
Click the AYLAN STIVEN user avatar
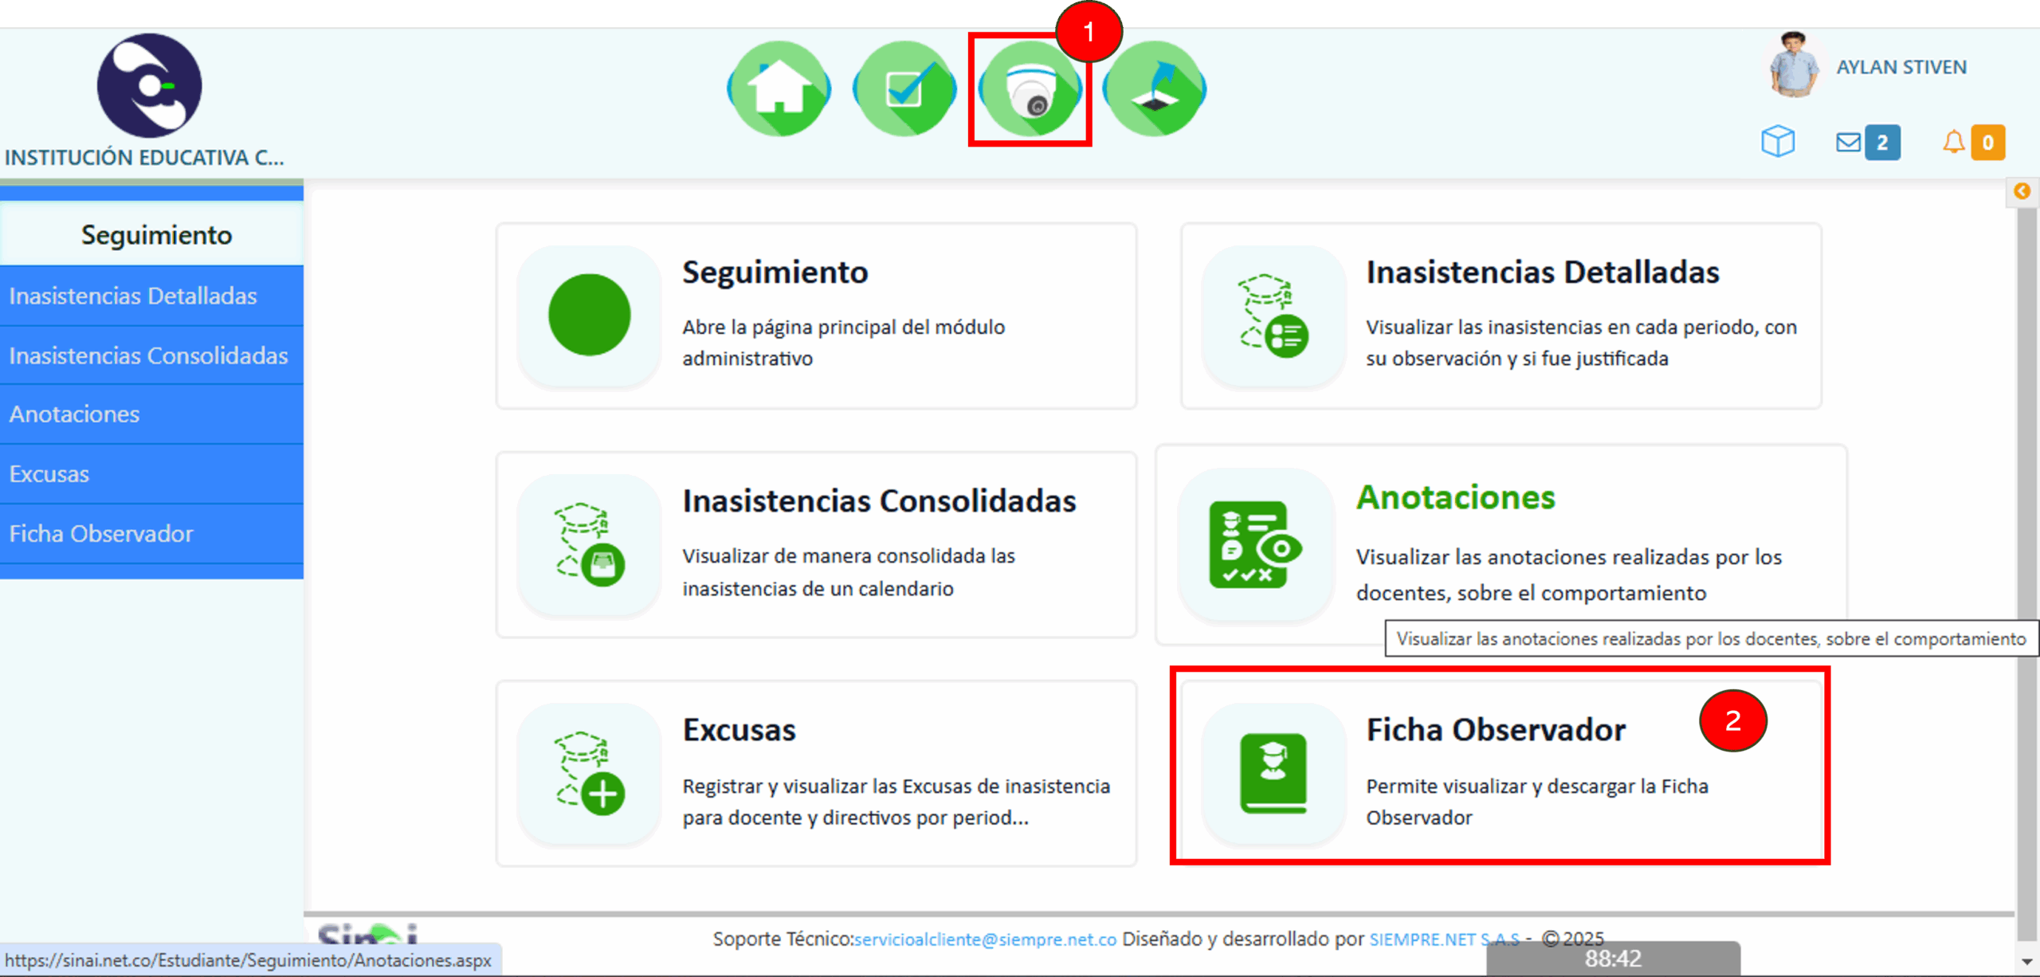coord(1793,66)
